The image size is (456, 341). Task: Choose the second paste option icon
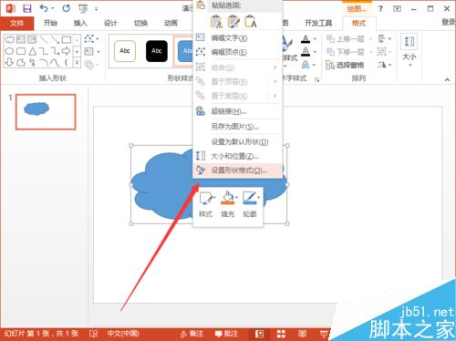point(233,21)
